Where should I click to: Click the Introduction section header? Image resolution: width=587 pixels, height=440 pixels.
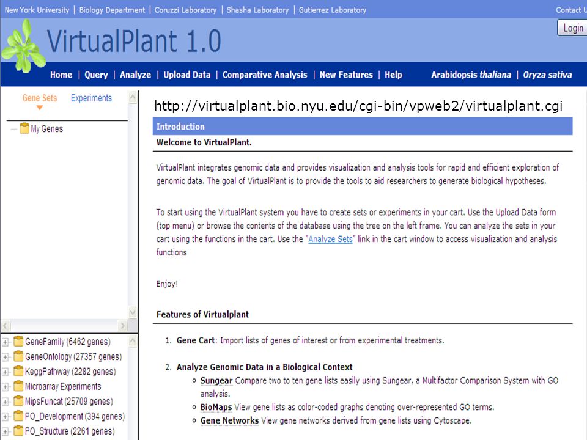[363, 127]
